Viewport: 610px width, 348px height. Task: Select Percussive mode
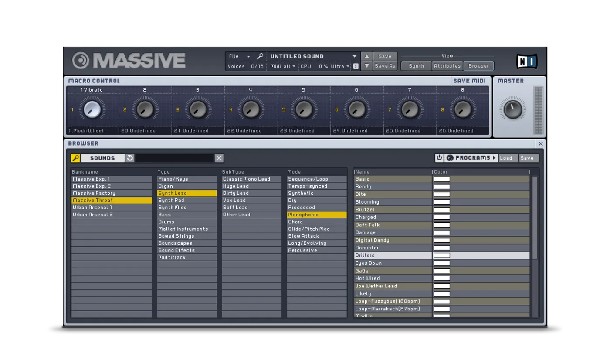tap(317, 250)
